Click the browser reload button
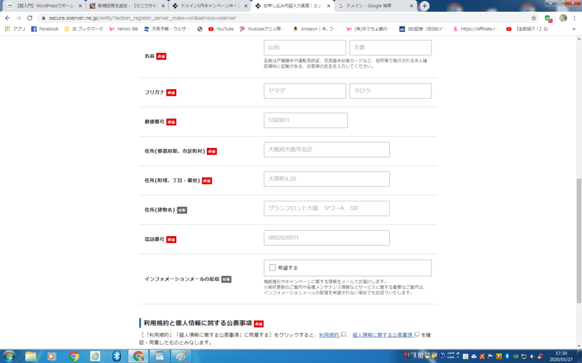 [31, 18]
